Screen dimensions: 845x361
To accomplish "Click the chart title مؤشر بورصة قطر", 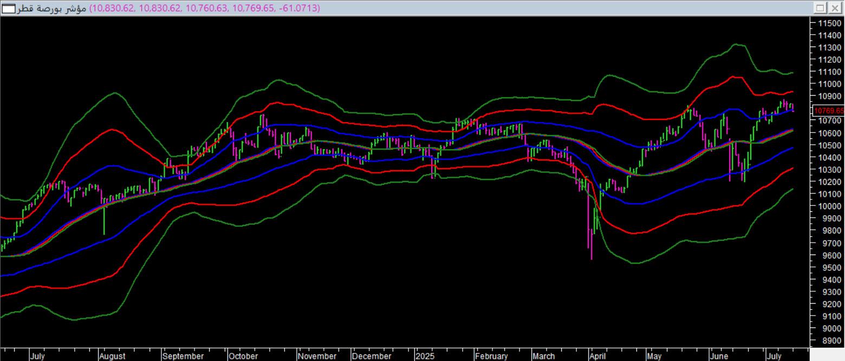I will tap(53, 8).
